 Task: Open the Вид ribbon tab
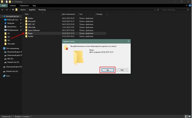pyautogui.click(x=34, y=5)
